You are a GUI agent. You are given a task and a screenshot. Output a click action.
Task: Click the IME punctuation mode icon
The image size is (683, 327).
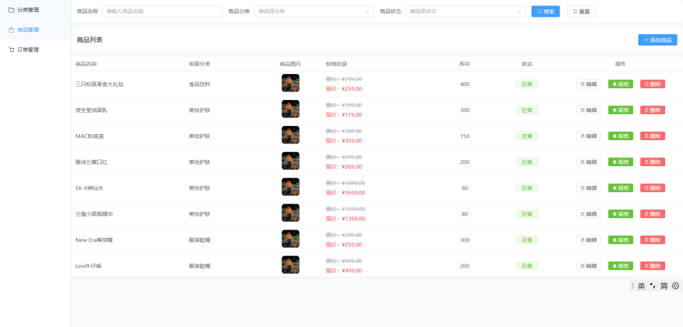pos(652,286)
